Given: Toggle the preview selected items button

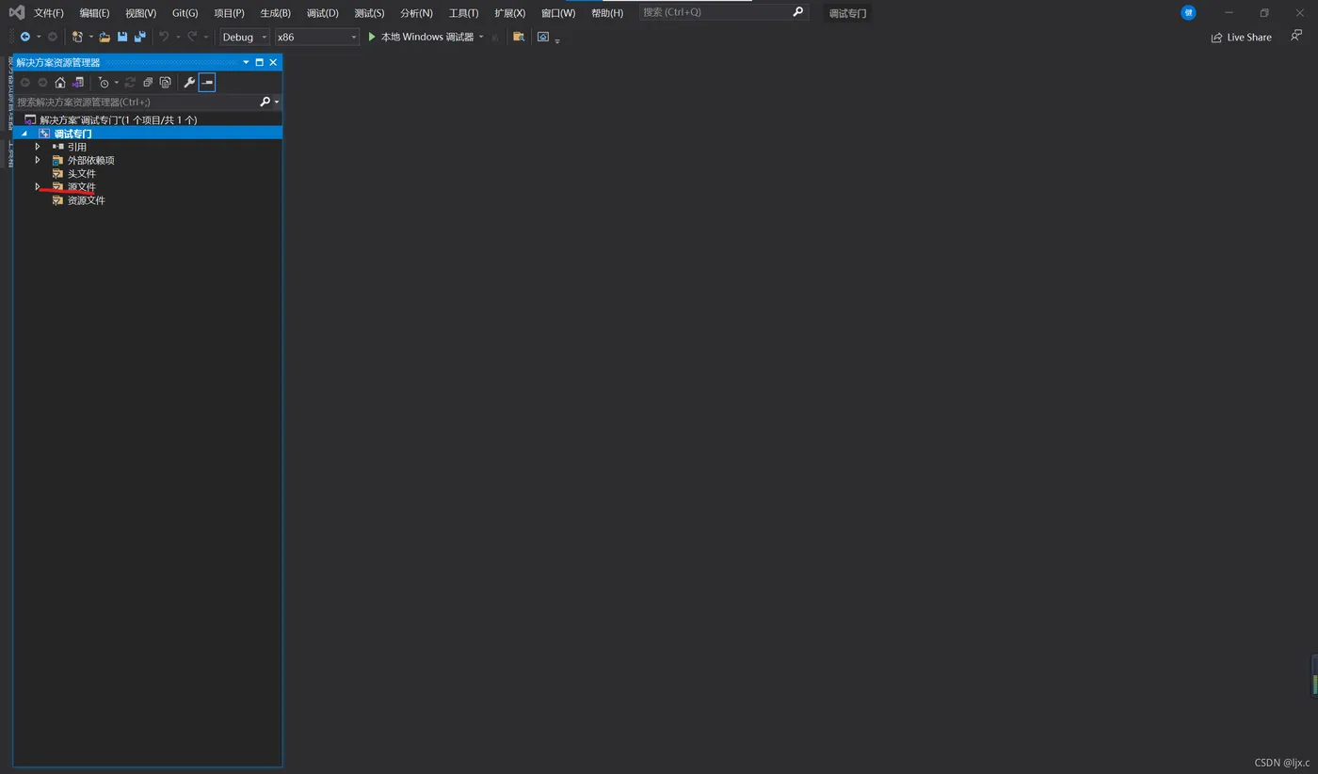Looking at the screenshot, I should tap(207, 83).
